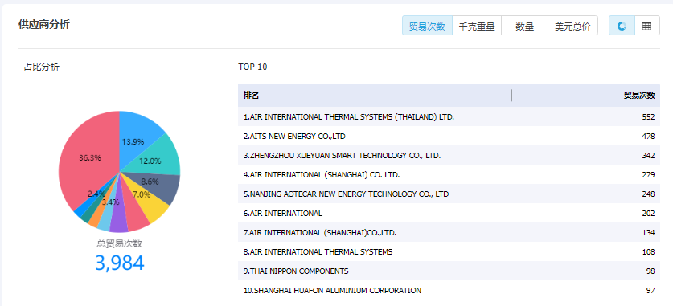Click the 贸易次数 column header

pos(639,95)
